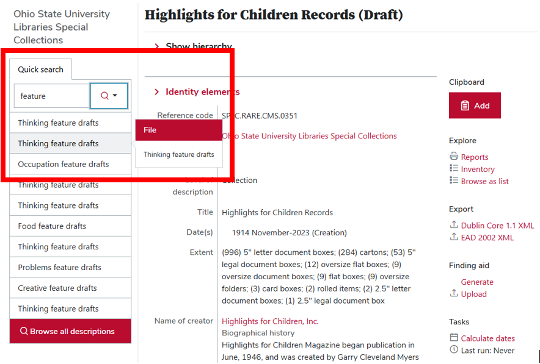The width and height of the screenshot is (540, 364).
Task: Click the clock icon beside Last run: Never
Action: [454, 349]
